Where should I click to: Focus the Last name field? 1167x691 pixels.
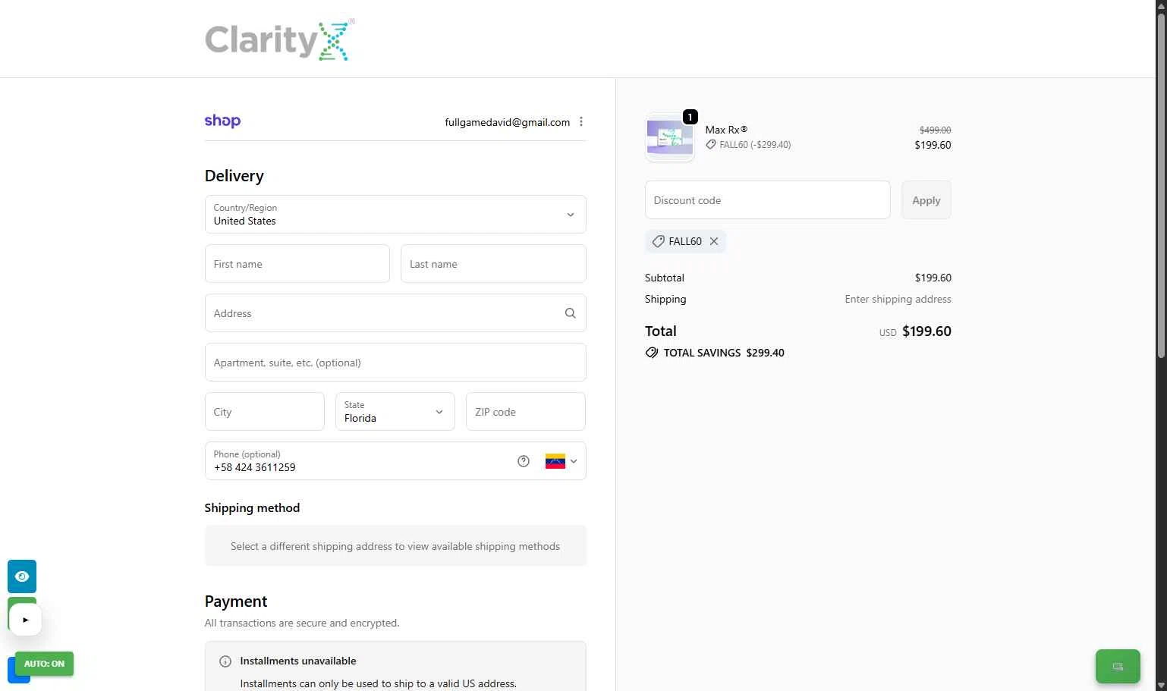point(493,264)
